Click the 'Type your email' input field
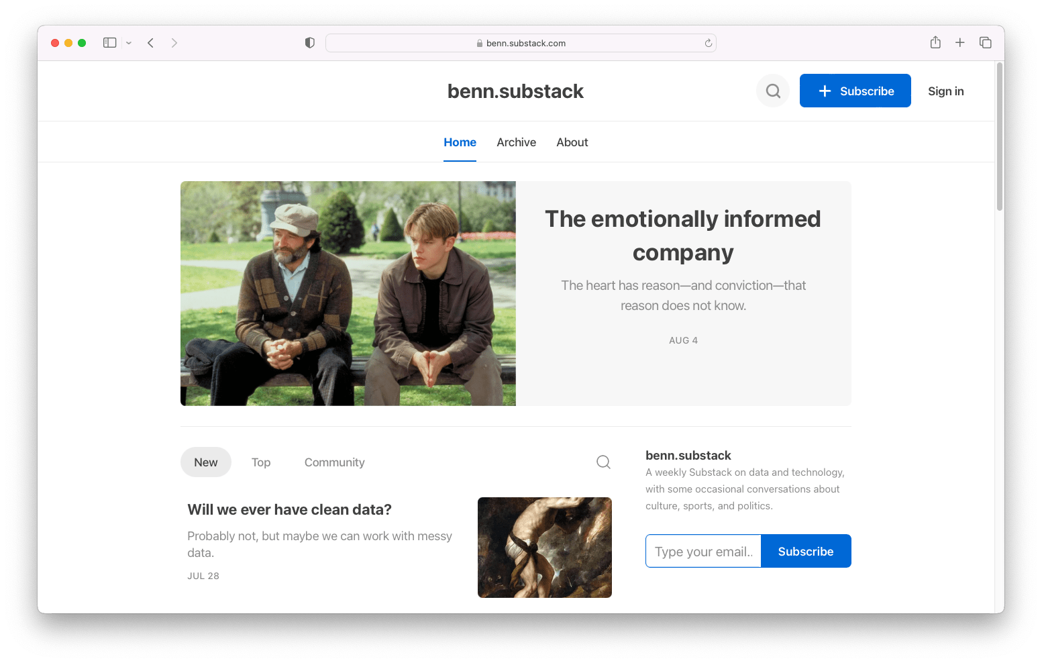1042x663 pixels. (x=703, y=551)
